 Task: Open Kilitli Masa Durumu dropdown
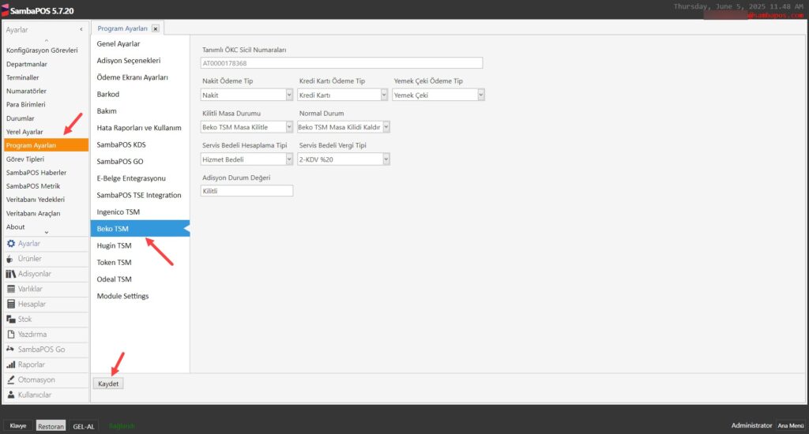(x=289, y=127)
